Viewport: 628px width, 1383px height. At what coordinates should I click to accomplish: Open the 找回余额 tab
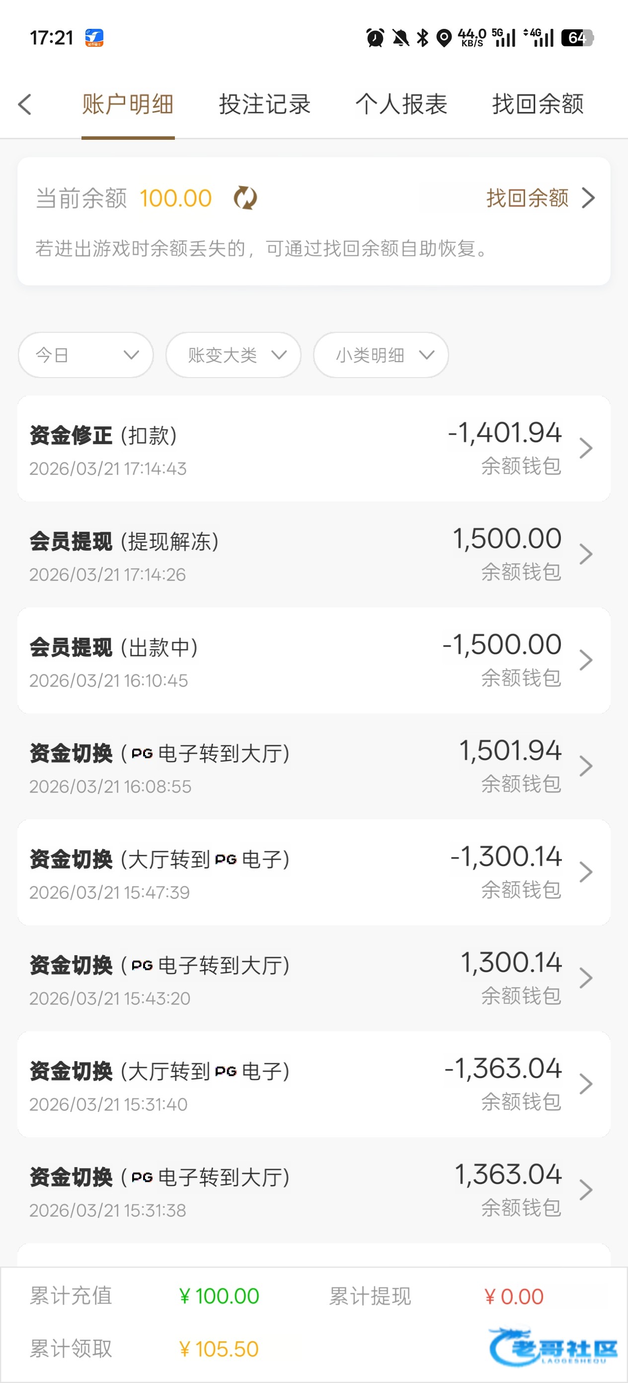click(538, 104)
